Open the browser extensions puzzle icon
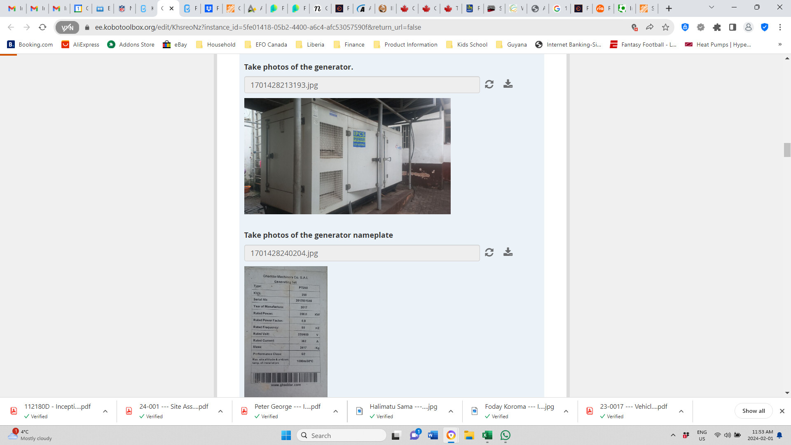This screenshot has width=791, height=445. click(x=717, y=27)
